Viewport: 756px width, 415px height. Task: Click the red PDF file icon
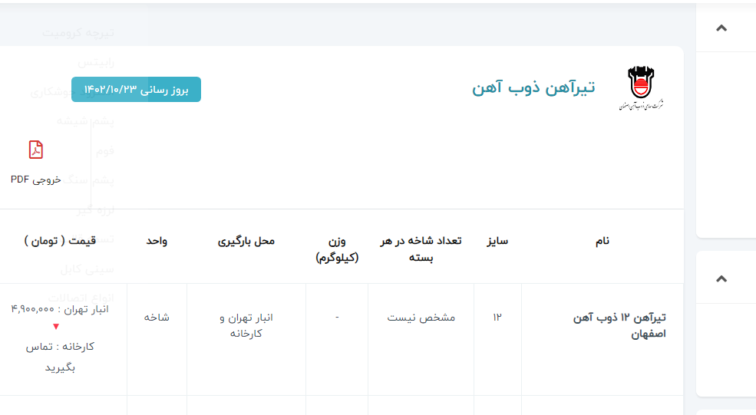click(35, 150)
